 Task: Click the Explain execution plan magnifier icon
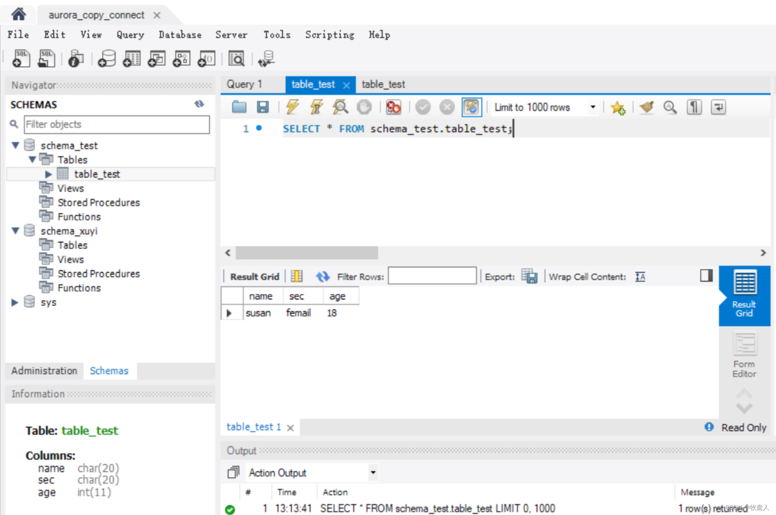(x=340, y=107)
